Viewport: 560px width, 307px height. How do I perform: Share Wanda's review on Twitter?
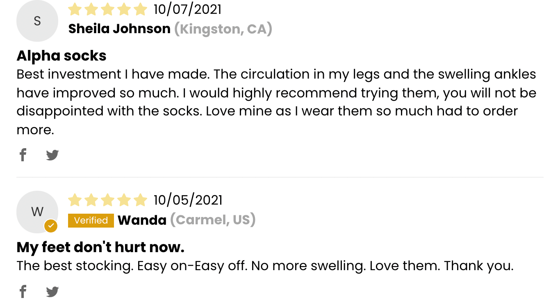[52, 292]
